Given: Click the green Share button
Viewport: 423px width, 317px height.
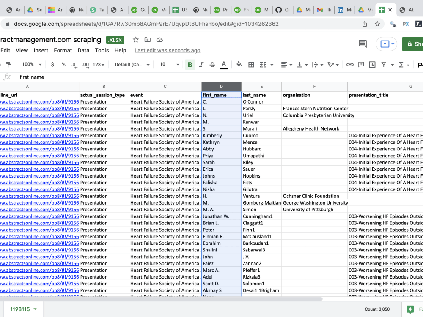Looking at the screenshot, I should tap(413, 44).
